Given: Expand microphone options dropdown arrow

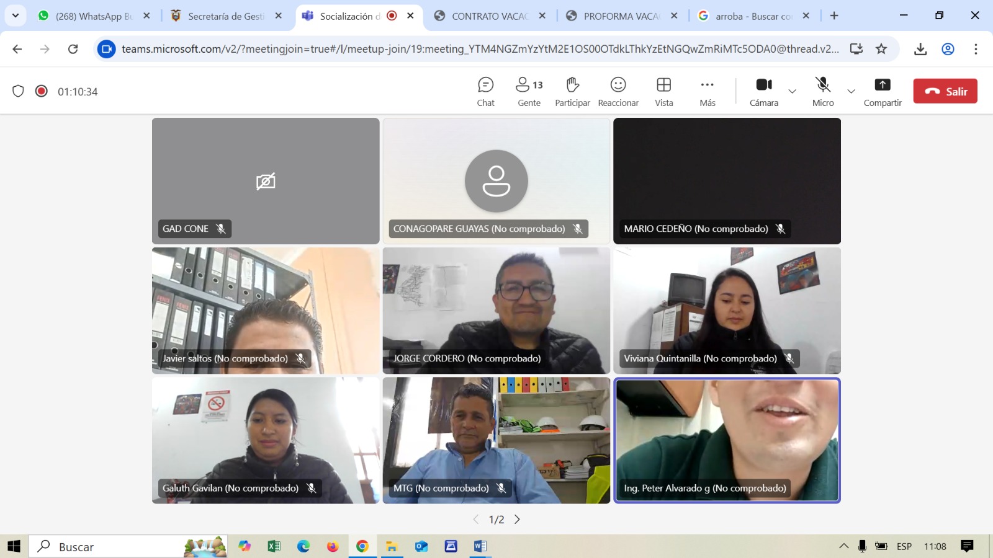Looking at the screenshot, I should pos(851,91).
